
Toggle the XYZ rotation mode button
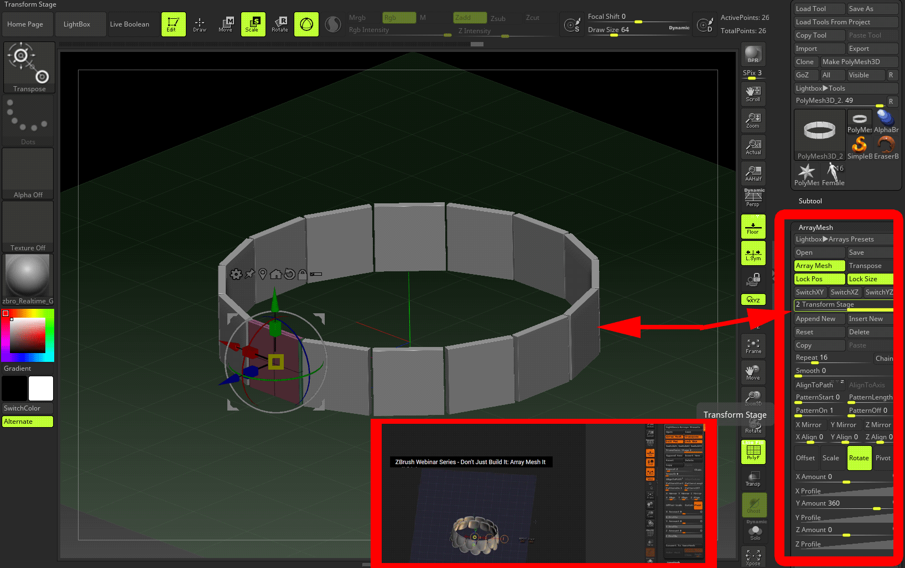753,299
